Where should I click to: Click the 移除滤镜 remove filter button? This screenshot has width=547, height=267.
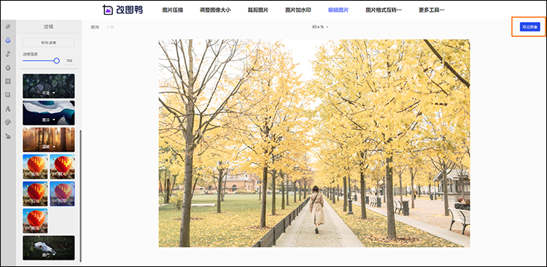click(48, 42)
